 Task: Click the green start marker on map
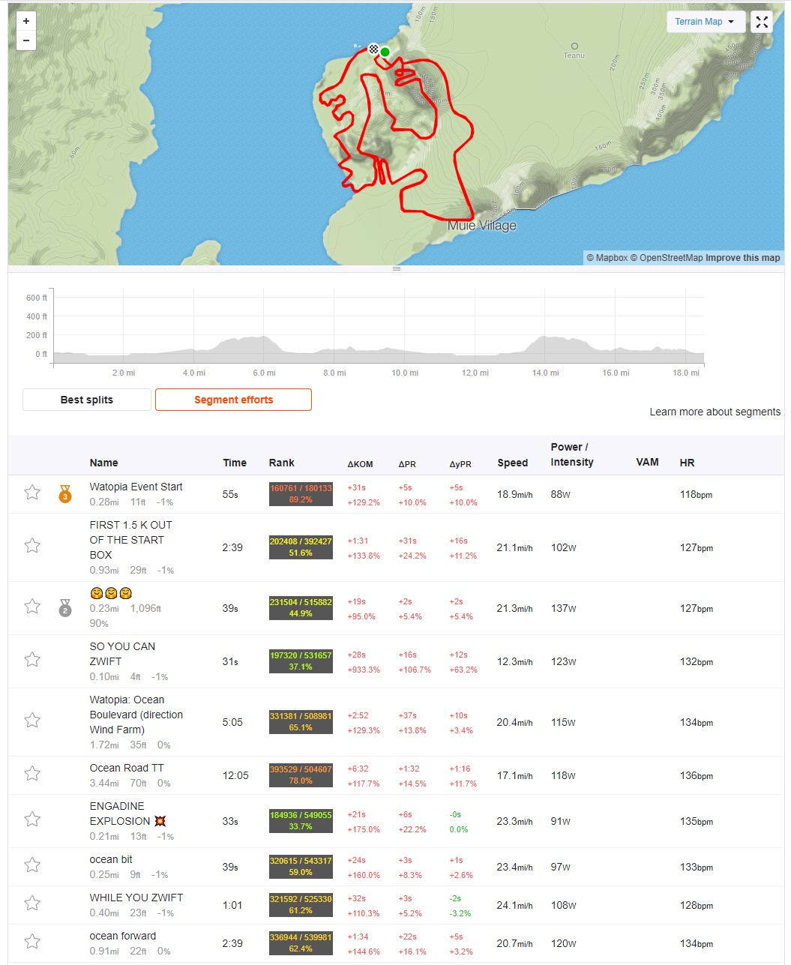coord(385,52)
